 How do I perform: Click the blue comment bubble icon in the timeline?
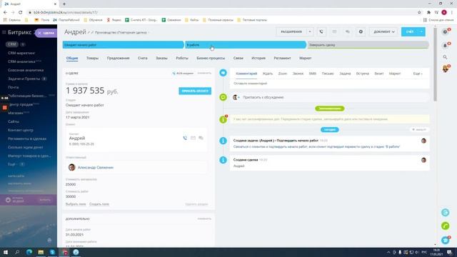223,73
